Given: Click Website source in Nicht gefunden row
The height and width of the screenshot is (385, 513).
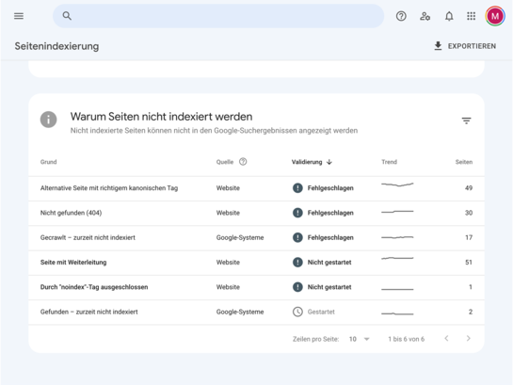Looking at the screenshot, I should pos(228,213).
